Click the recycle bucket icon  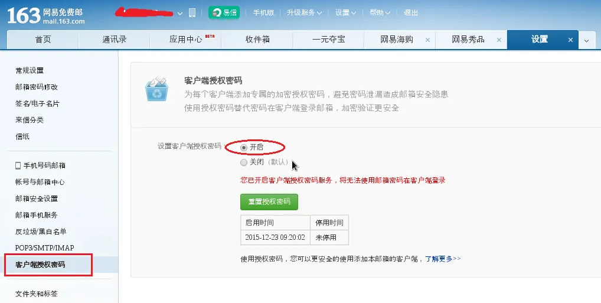point(157,89)
